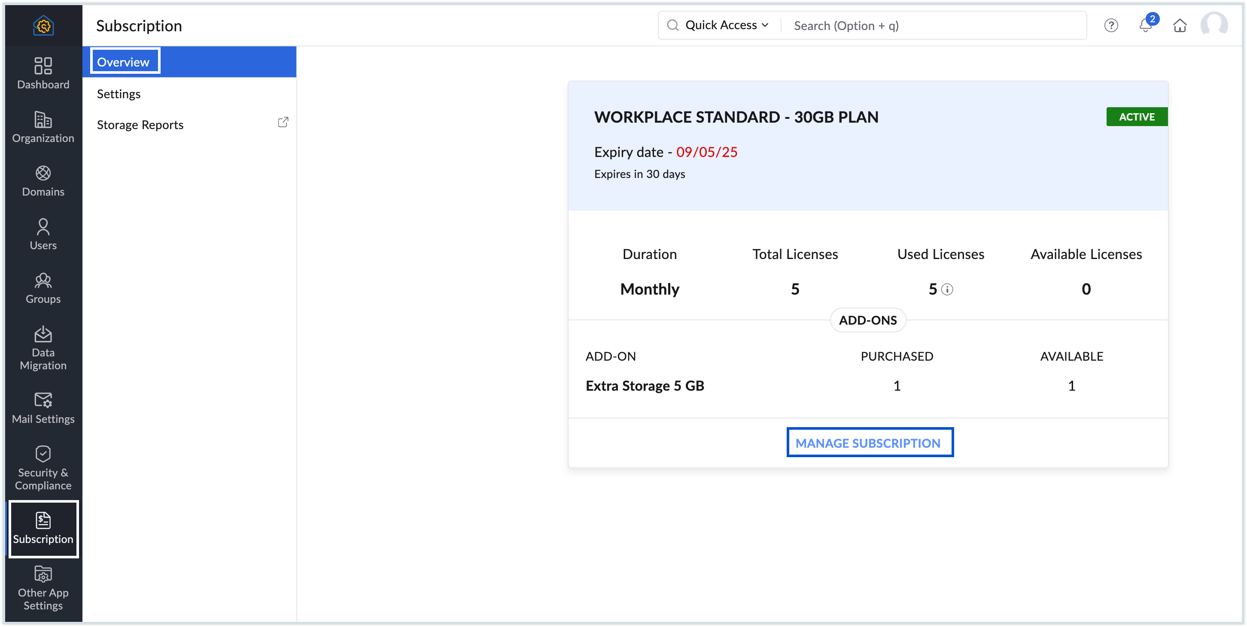
Task: Open the Groups panel
Action: (43, 288)
